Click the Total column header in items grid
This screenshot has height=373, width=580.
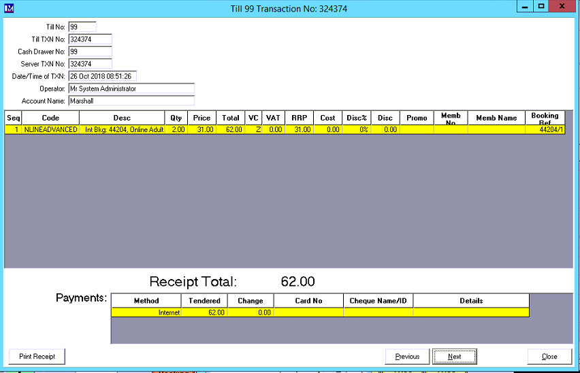coord(231,118)
